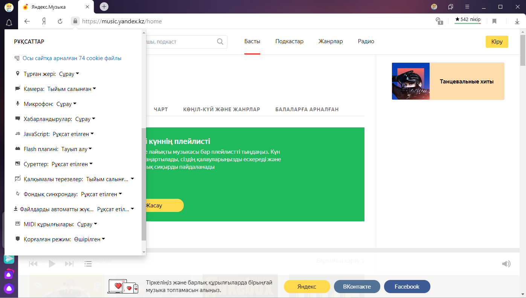Image resolution: width=526 pixels, height=298 pixels.
Task: Sign in with the ВКонтакте button
Action: tap(357, 286)
